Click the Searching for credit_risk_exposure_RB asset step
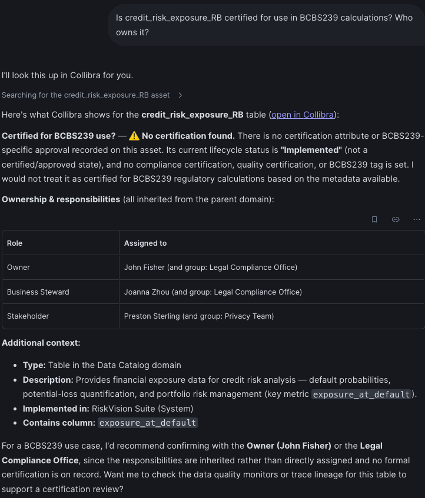Screen dimensions: 425x498 tap(86, 95)
